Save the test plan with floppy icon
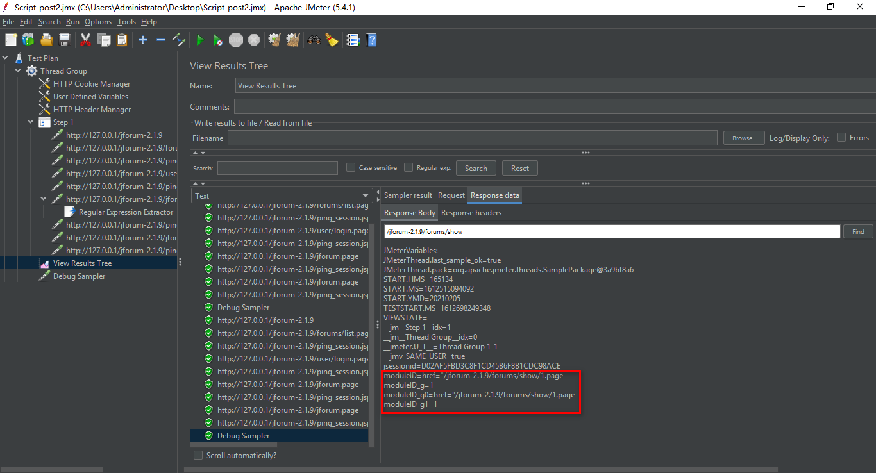 pyautogui.click(x=64, y=40)
